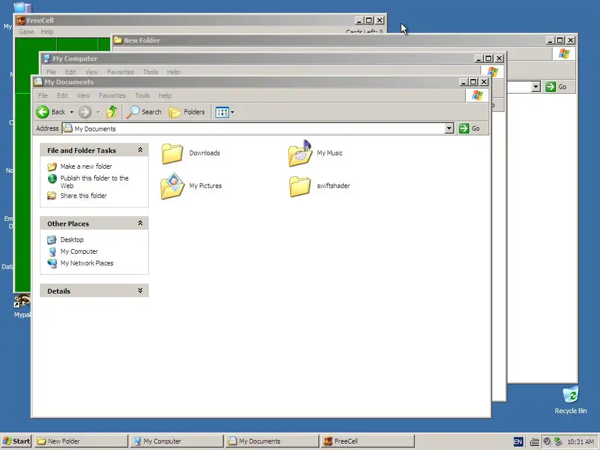Click the Make a new folder icon

tap(52, 166)
